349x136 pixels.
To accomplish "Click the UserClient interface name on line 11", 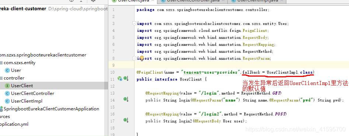I will click(191, 79).
